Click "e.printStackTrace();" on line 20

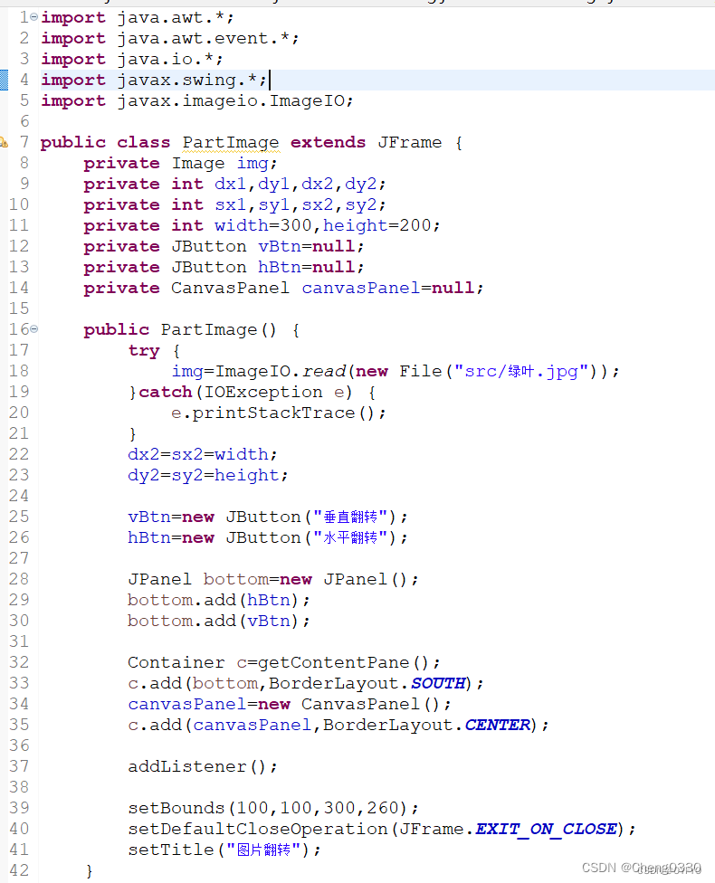[x=279, y=413]
